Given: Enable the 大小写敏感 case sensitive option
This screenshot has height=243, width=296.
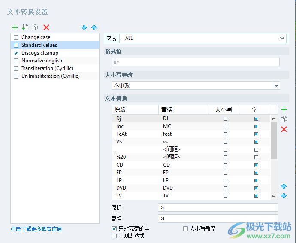Looking at the screenshot, I should (x=185, y=229).
